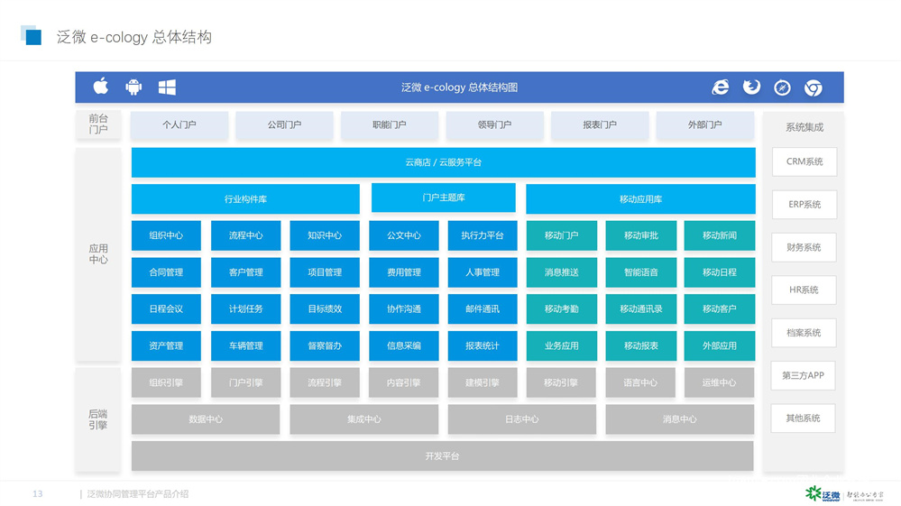The height and width of the screenshot is (506, 901).
Task: Open the 移动应用库 block
Action: [x=640, y=198]
